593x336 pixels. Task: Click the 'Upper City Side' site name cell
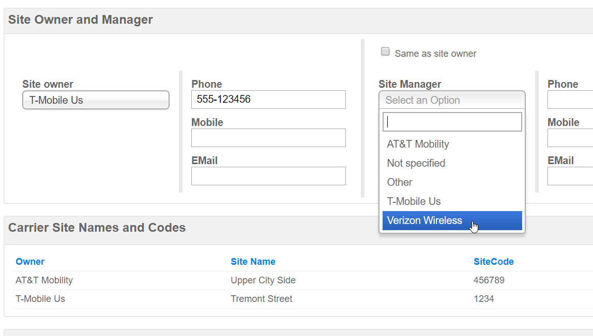263,280
